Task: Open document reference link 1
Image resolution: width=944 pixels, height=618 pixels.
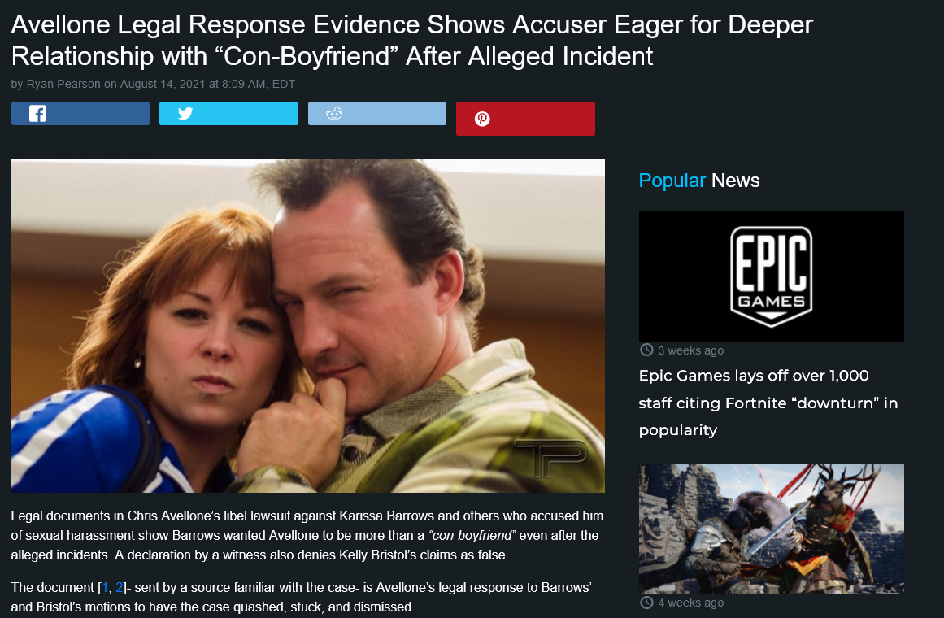Action: (105, 587)
